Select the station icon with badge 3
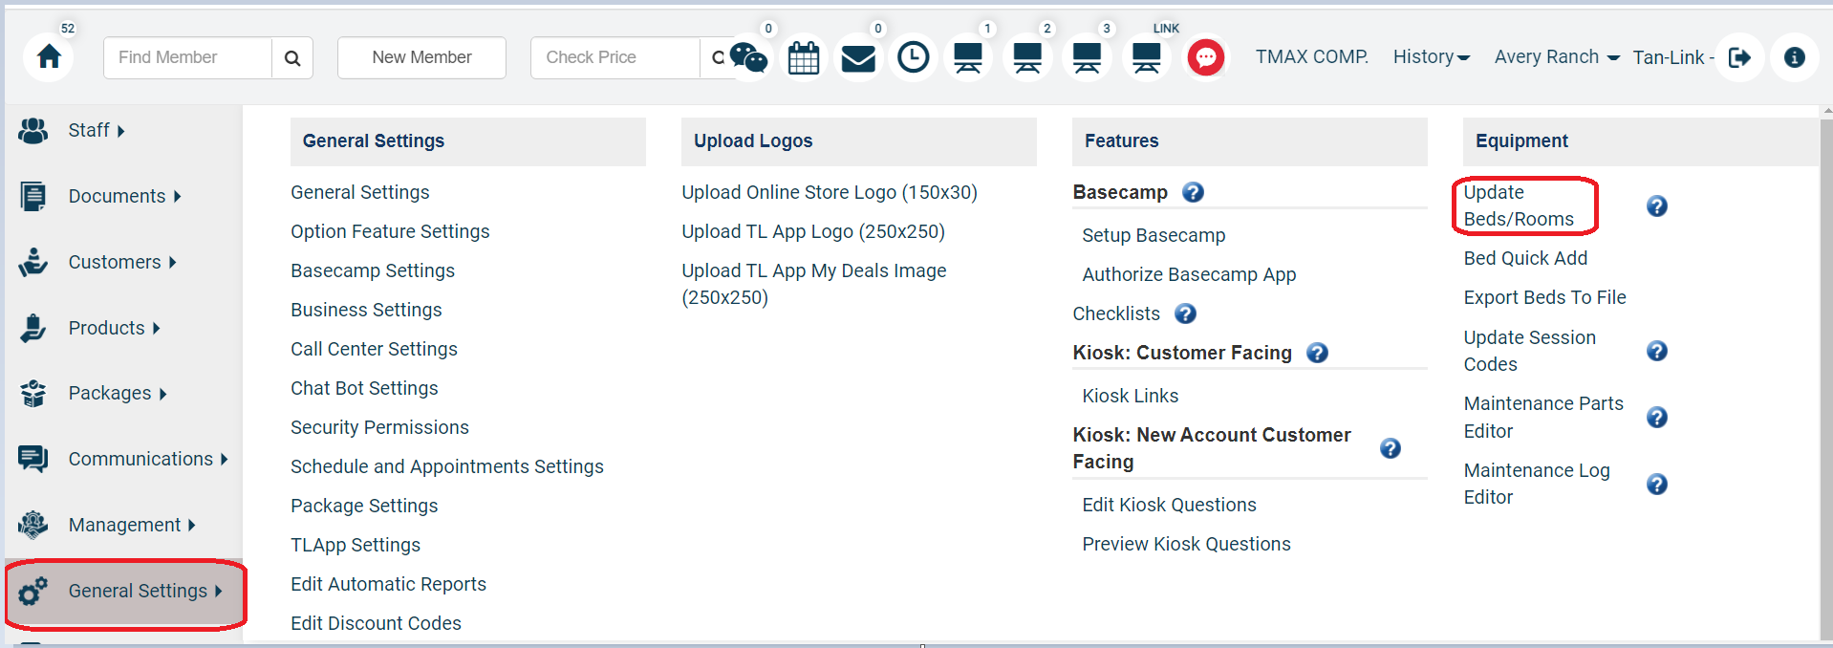The width and height of the screenshot is (1833, 648). (1087, 58)
